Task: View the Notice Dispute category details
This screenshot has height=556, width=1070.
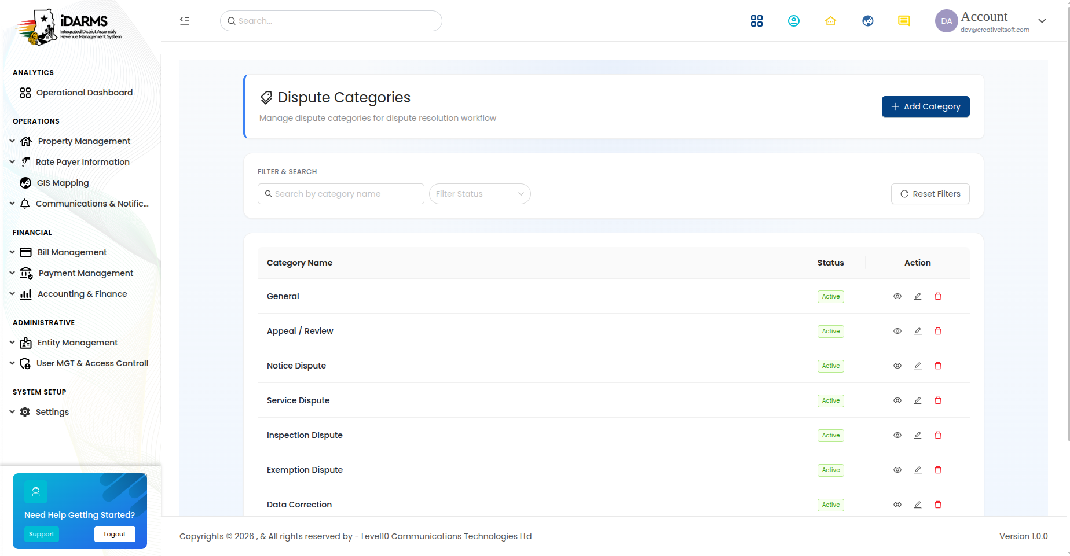Action: click(897, 366)
